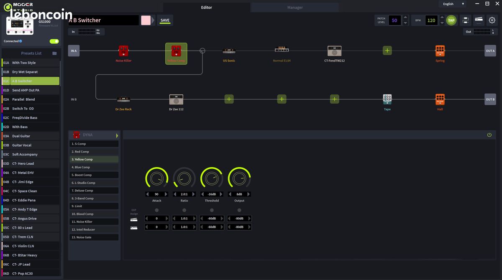Decrease the patch level value
This screenshot has height=280, width=502.
tap(405, 23)
